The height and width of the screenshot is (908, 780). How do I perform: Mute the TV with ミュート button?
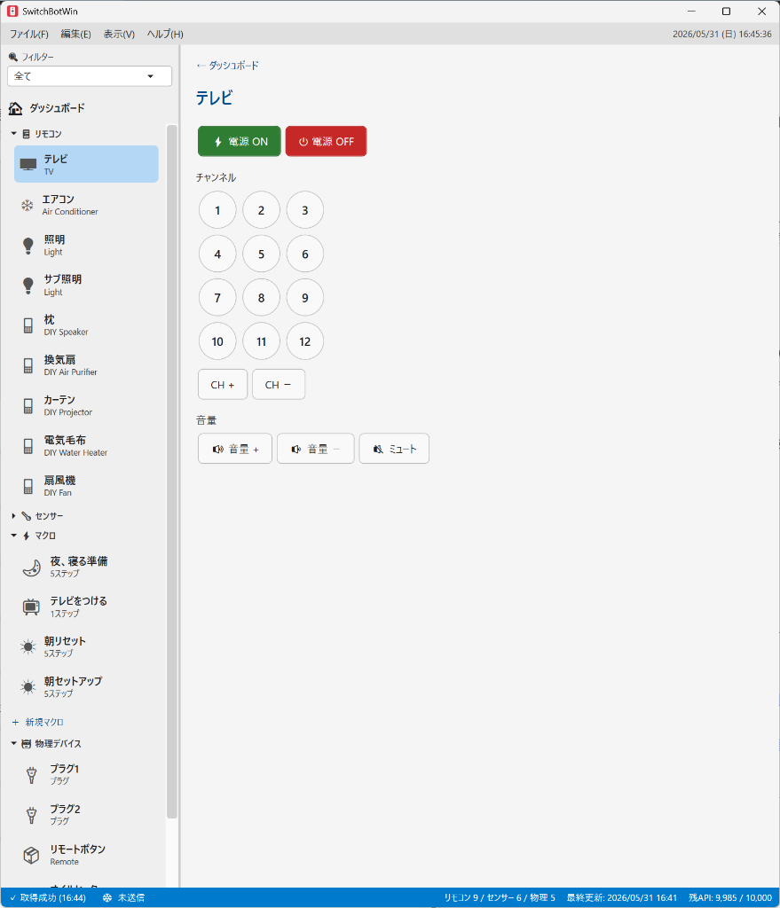coord(394,449)
